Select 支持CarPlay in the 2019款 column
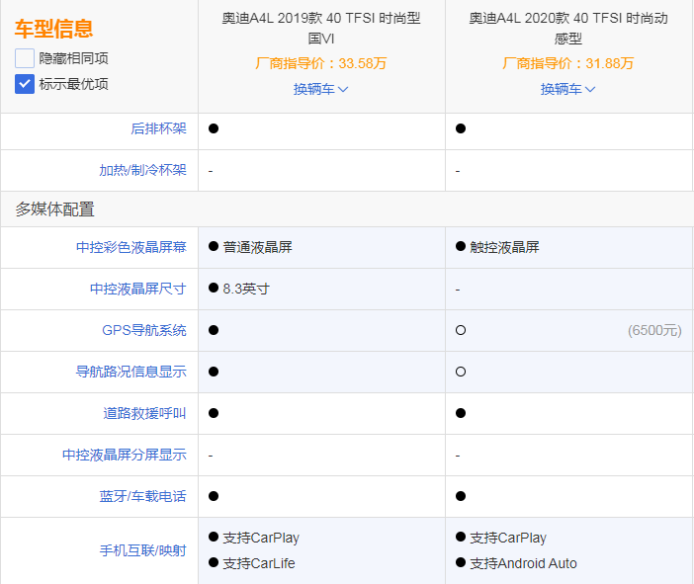 point(261,538)
